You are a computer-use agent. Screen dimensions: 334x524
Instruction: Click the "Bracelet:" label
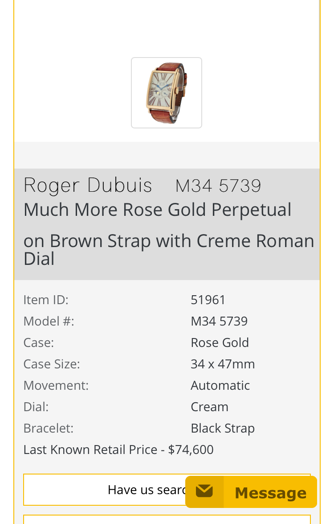(49, 428)
